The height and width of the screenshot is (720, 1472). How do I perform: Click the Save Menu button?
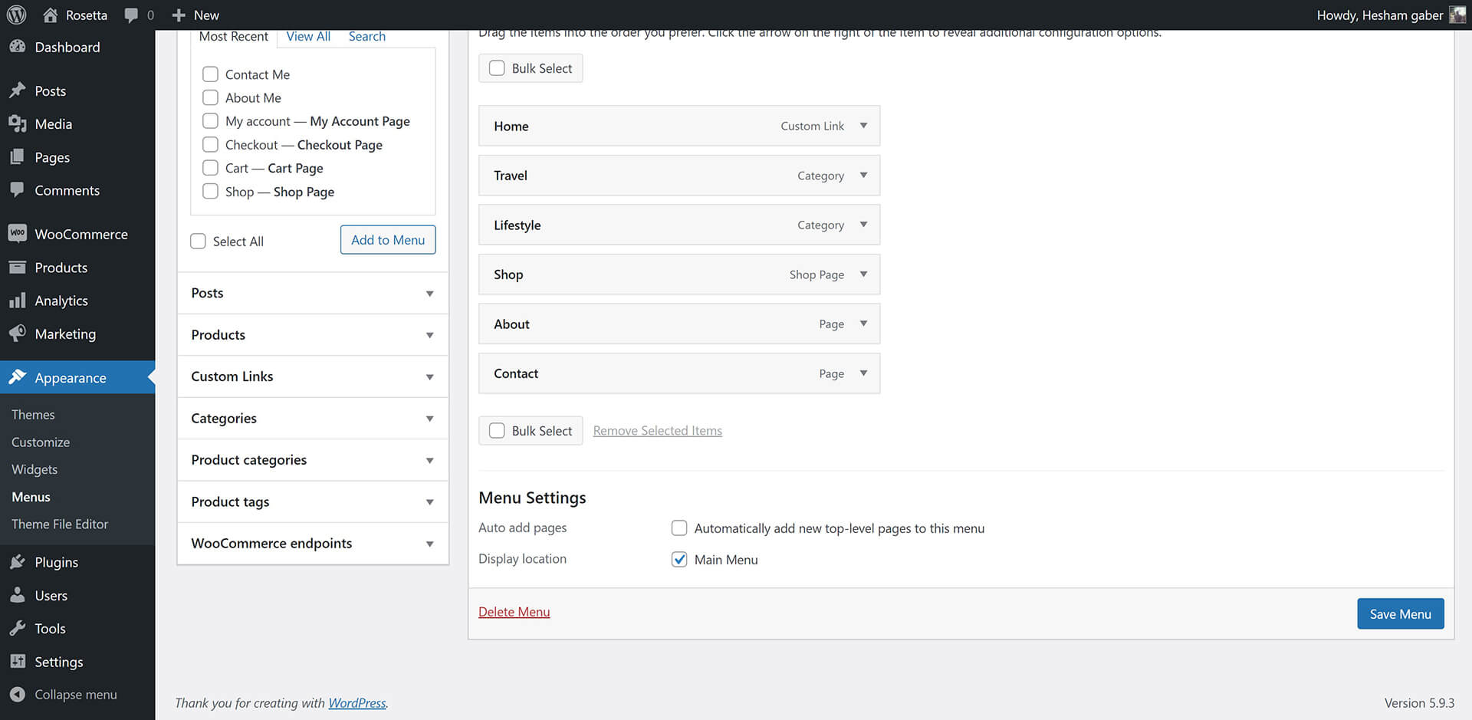tap(1400, 614)
